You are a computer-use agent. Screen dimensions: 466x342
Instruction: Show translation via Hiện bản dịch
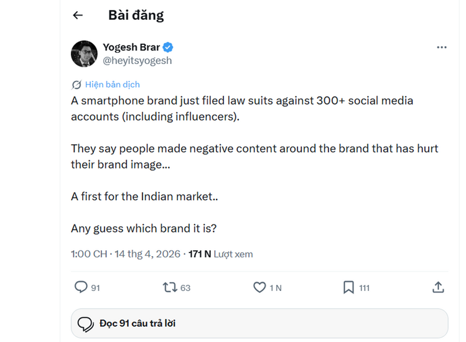(x=113, y=85)
